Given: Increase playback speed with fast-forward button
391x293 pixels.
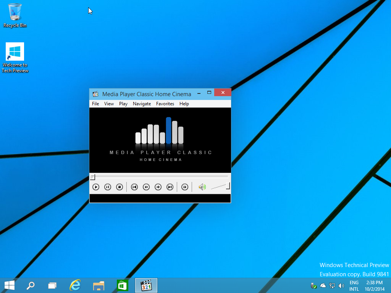Looking at the screenshot, I should coord(158,187).
